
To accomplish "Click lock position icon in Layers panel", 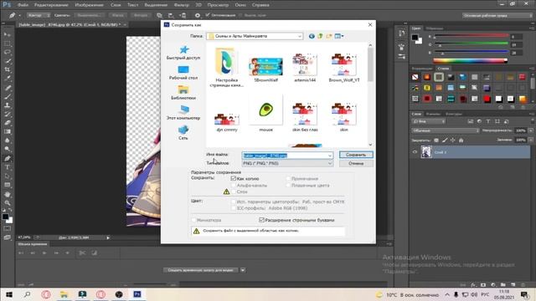I will (452, 140).
